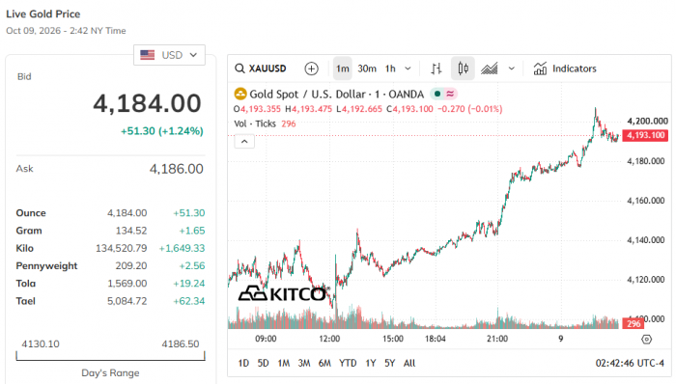
Task: Open chart settings gear near the time axis
Action: pos(646,340)
